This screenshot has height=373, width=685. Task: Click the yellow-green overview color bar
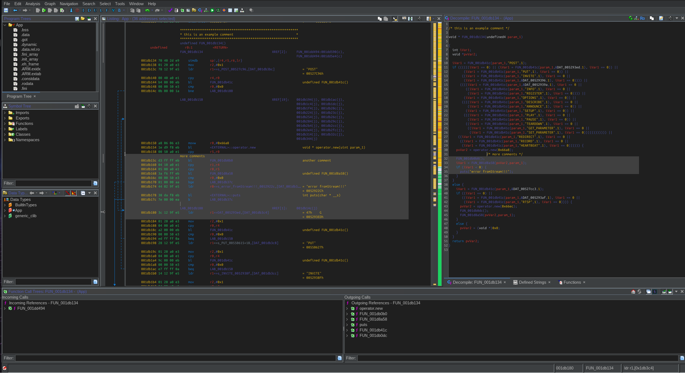pos(440,154)
